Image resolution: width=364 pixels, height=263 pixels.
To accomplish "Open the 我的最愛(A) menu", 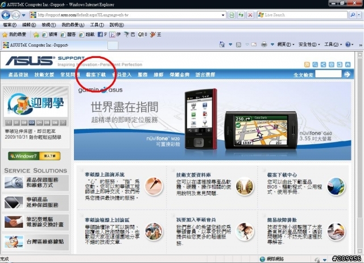I will pos(73,25).
